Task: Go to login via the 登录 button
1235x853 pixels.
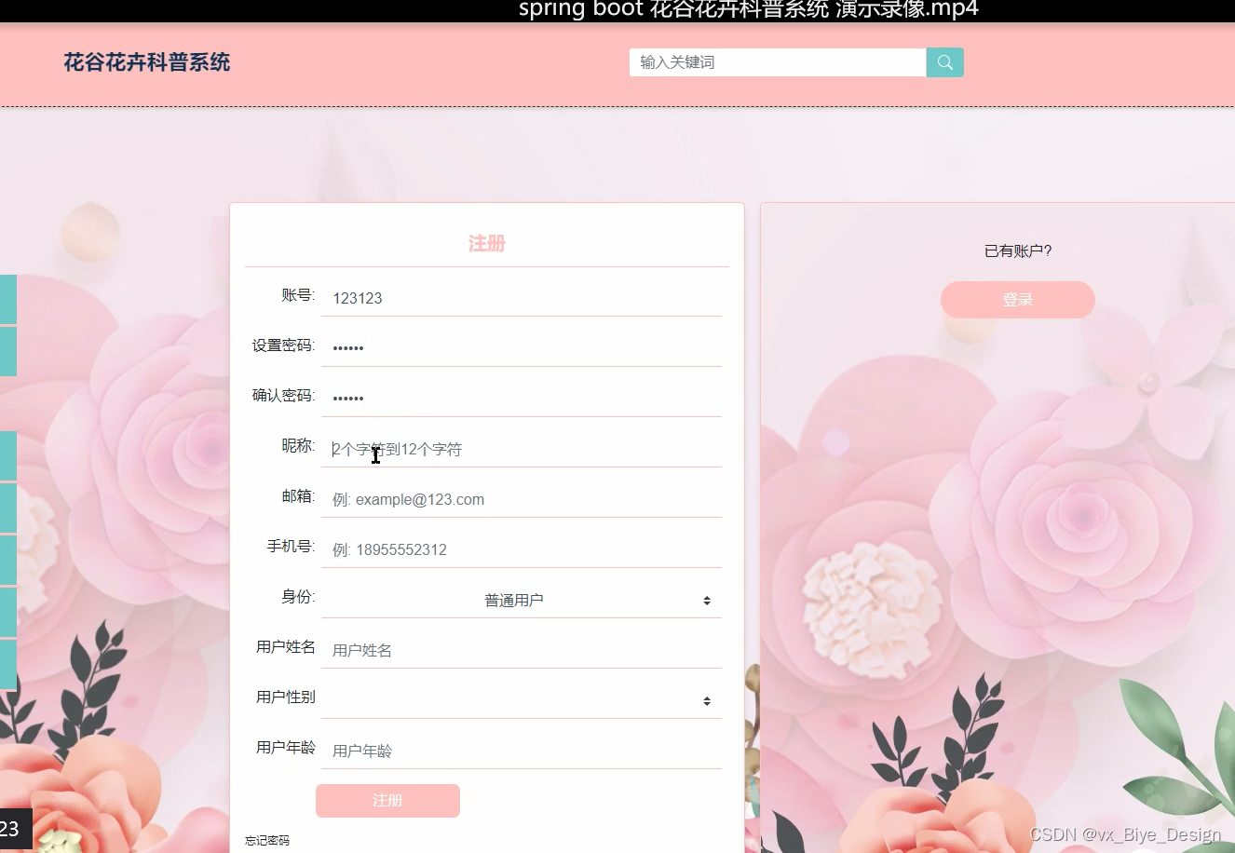Action: click(x=1018, y=300)
